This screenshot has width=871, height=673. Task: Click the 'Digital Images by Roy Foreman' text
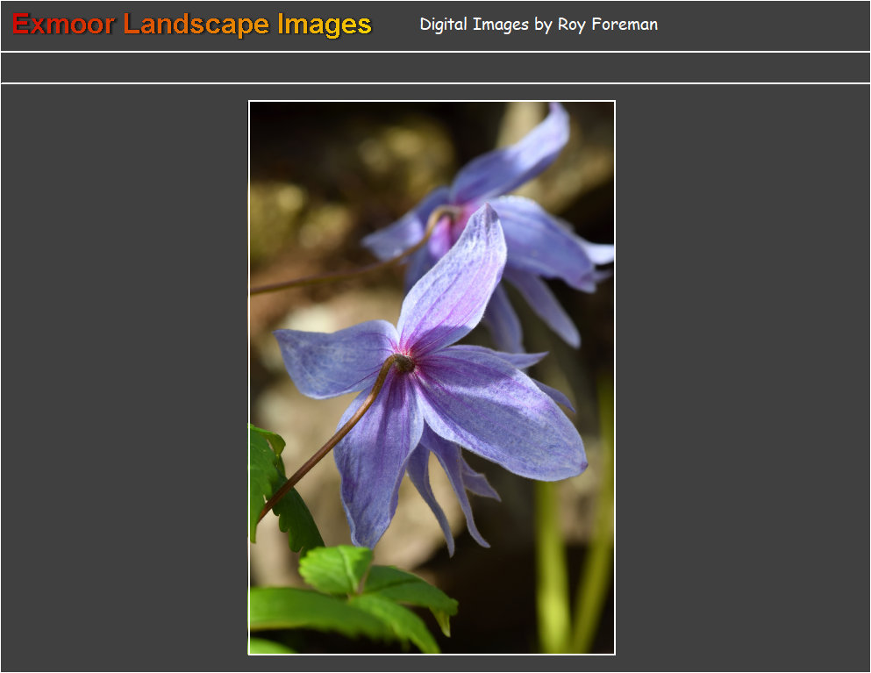point(539,25)
